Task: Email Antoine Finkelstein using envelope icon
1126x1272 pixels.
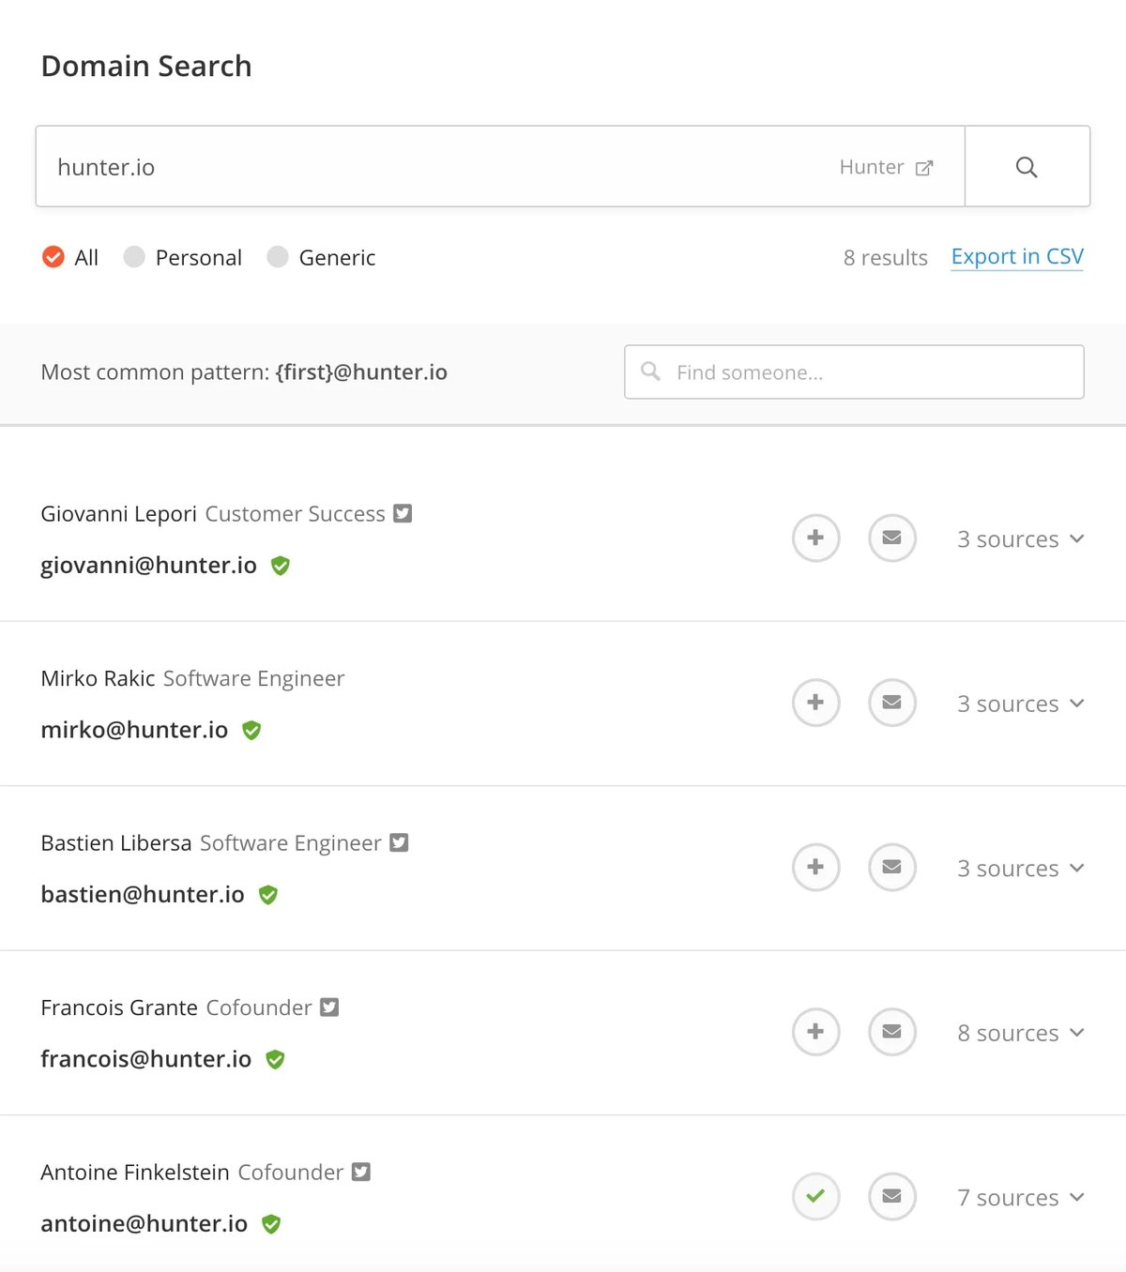Action: (x=891, y=1196)
